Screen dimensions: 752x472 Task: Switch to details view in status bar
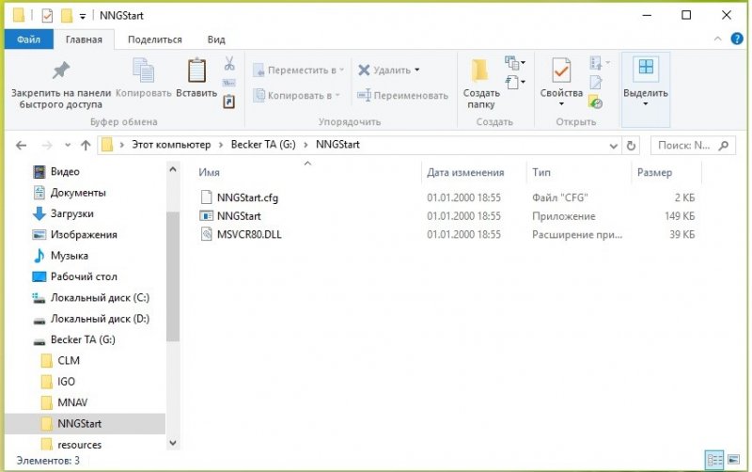(x=714, y=460)
